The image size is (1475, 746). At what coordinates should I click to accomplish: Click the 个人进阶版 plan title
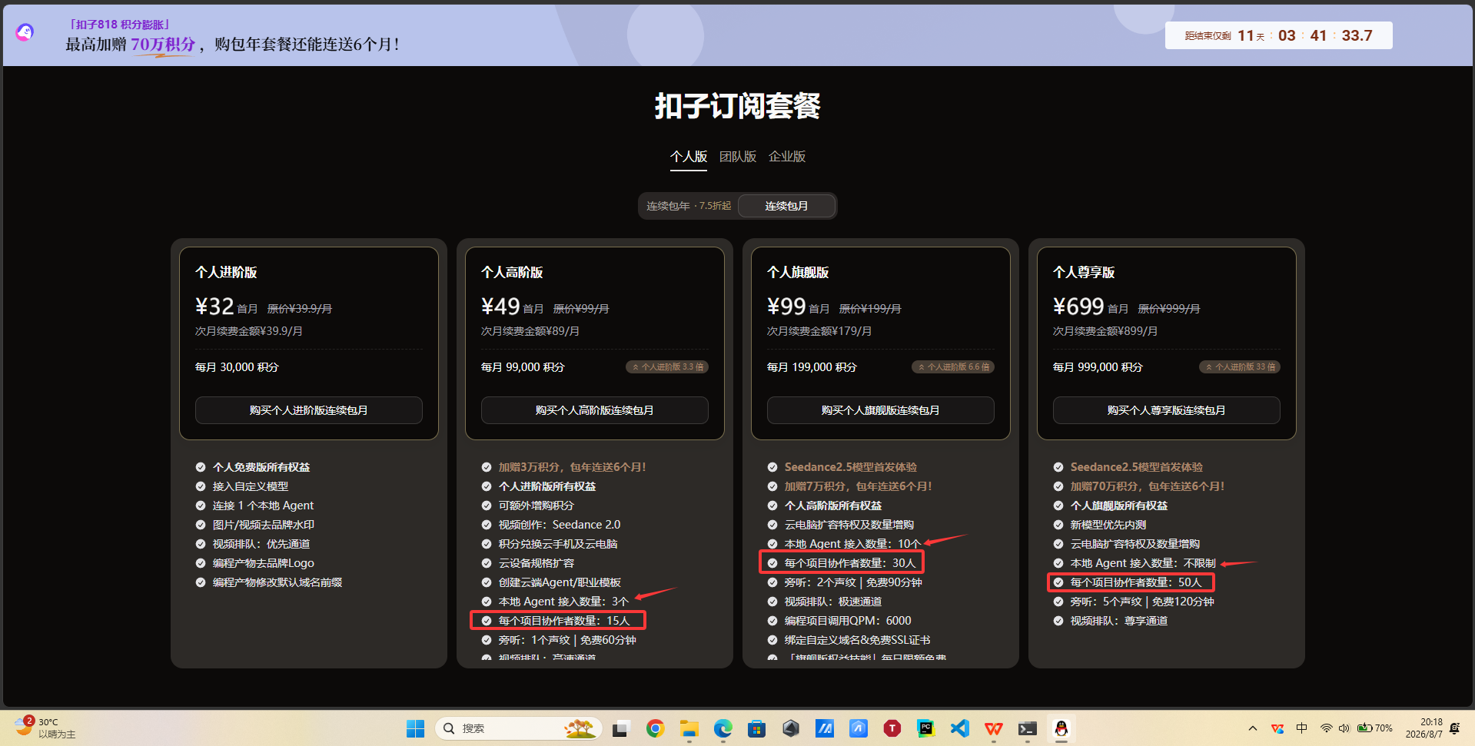(x=226, y=273)
